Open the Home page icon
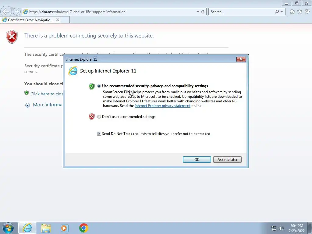The height and width of the screenshot is (234, 312). pyautogui.click(x=292, y=12)
